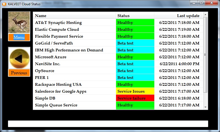Click the vertical scrollbar thumb

point(205,55)
